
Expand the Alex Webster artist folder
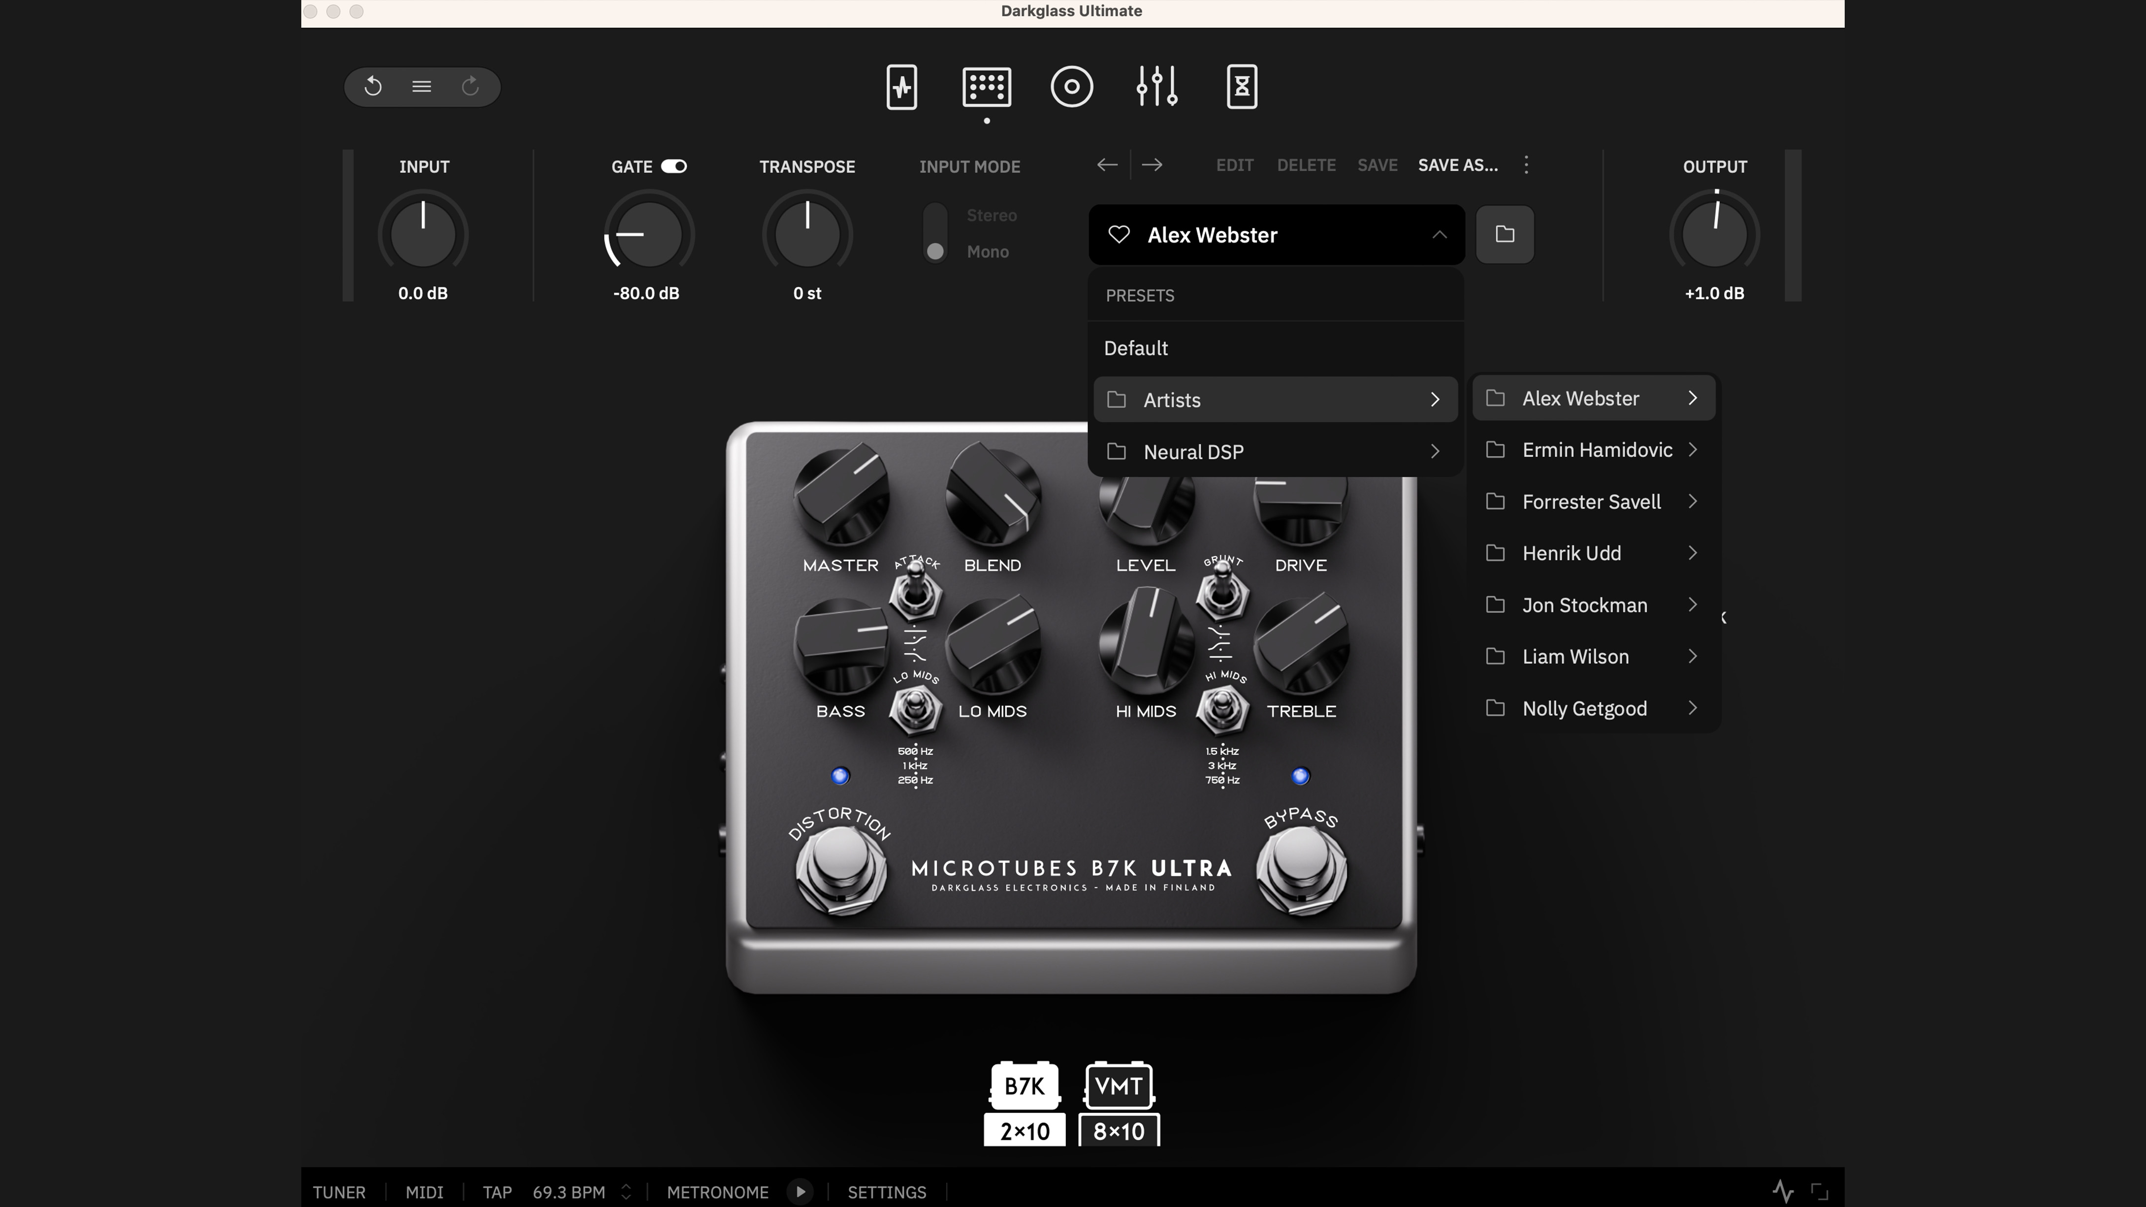click(1594, 398)
